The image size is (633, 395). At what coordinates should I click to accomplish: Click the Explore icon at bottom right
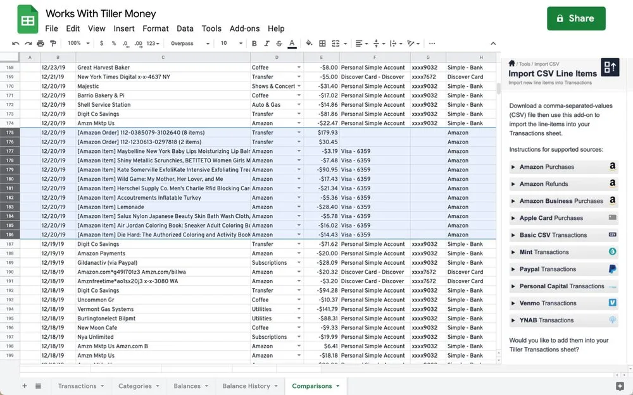(x=620, y=386)
